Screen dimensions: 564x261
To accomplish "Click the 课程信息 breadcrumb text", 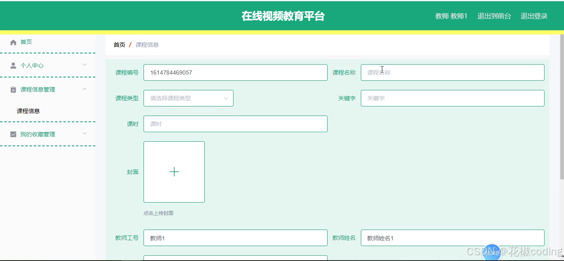I will pos(147,45).
